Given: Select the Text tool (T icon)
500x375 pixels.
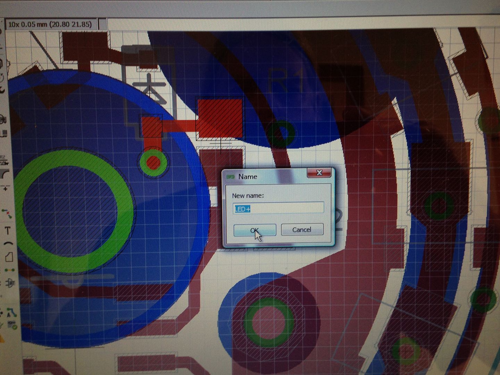Looking at the screenshot, I should pyautogui.click(x=8, y=230).
